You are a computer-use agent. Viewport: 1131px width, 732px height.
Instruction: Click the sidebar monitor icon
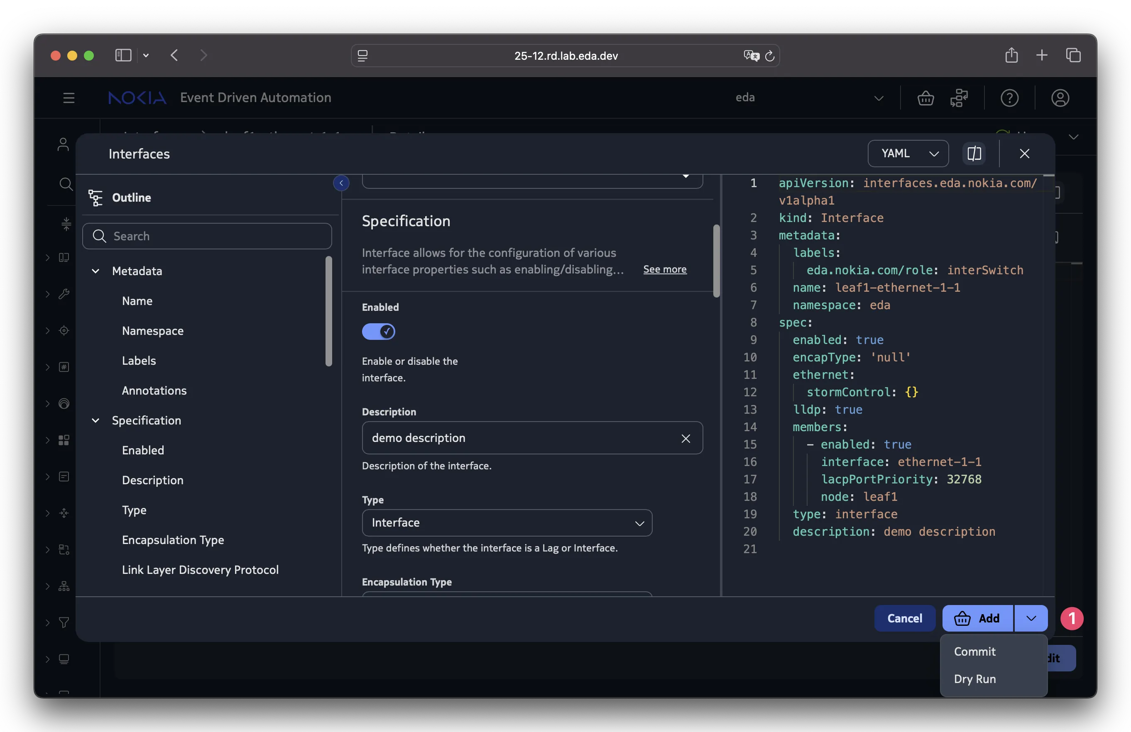pyautogui.click(x=64, y=659)
